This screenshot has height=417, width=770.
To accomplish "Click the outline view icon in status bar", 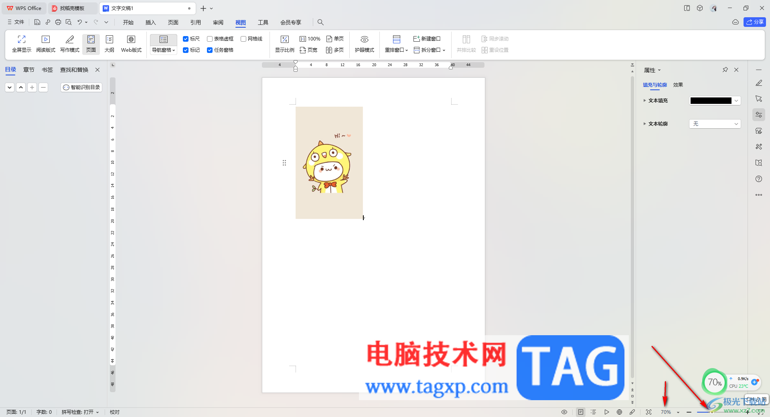I will 594,412.
